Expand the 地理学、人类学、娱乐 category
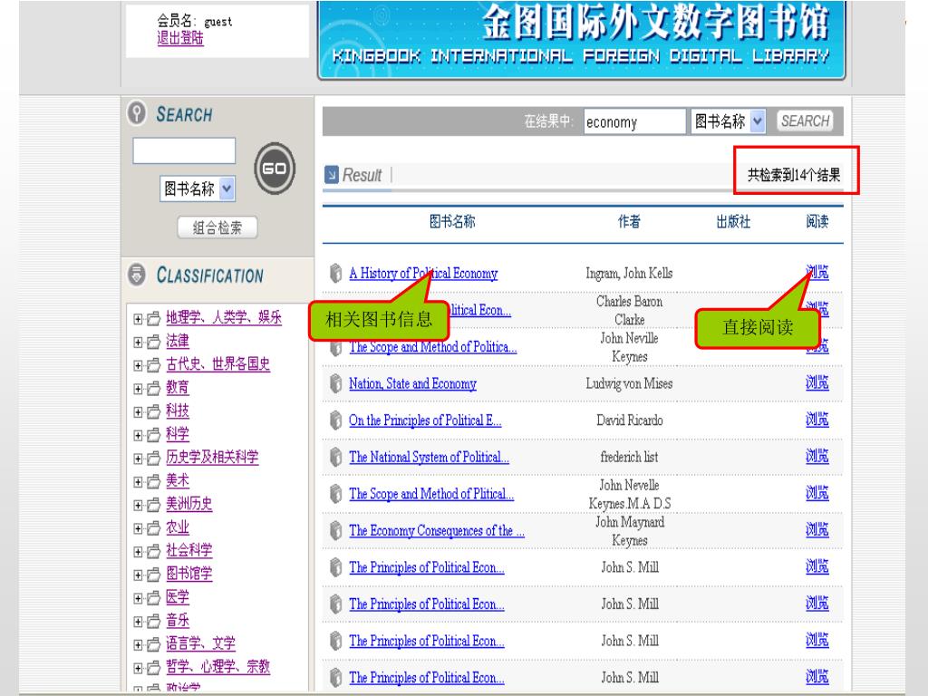The width and height of the screenshot is (928, 696). point(138,319)
